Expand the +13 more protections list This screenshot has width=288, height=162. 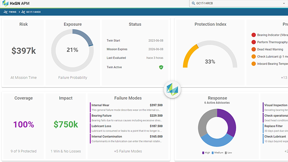pos(284,77)
